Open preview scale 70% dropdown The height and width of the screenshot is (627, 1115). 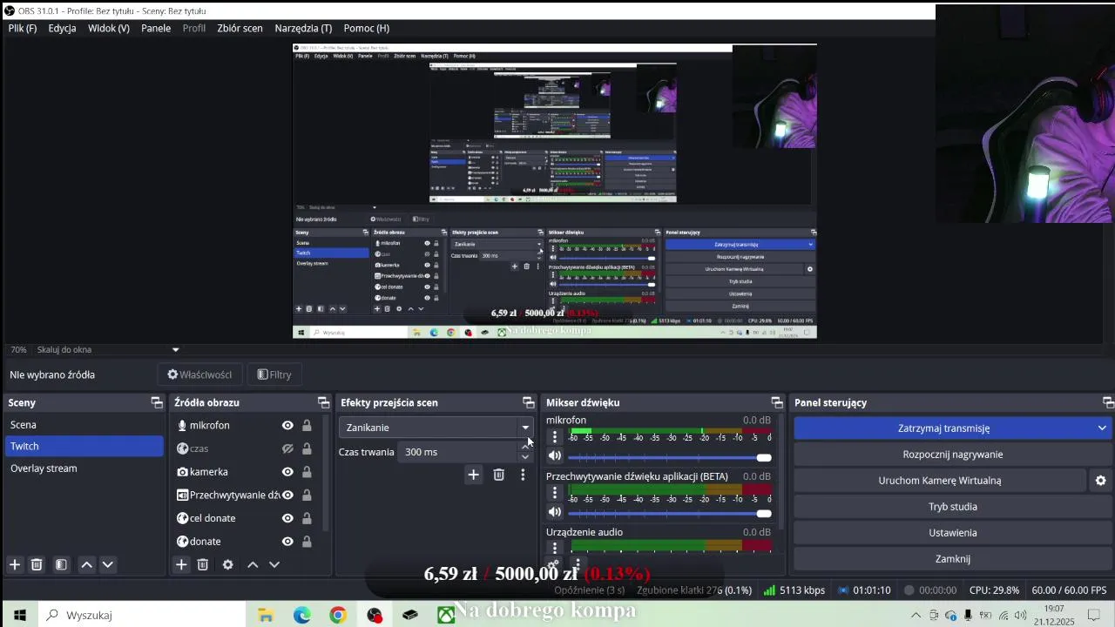tap(175, 350)
